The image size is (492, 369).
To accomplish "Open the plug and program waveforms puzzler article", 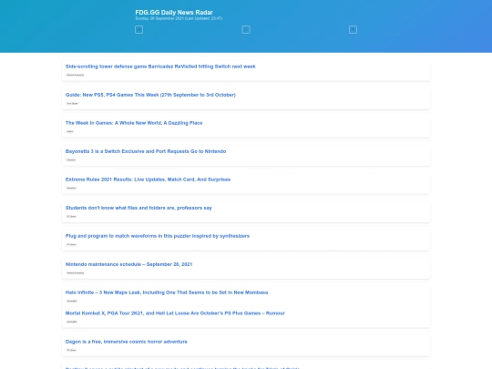I will [x=158, y=236].
